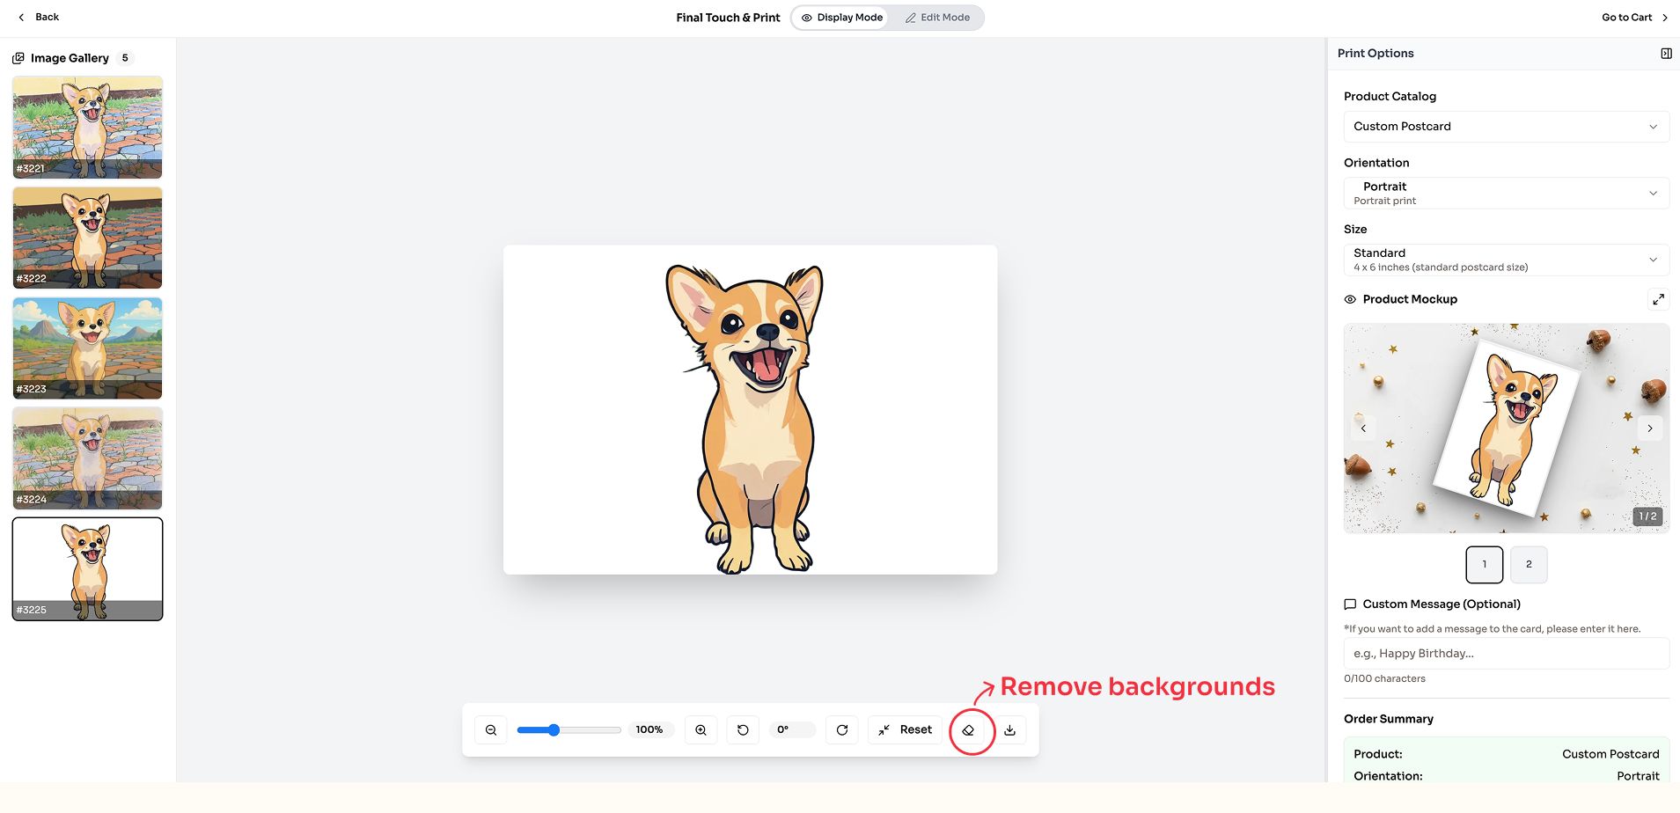1680x813 pixels.
Task: Click the gallery count badge 5
Action: (125, 58)
